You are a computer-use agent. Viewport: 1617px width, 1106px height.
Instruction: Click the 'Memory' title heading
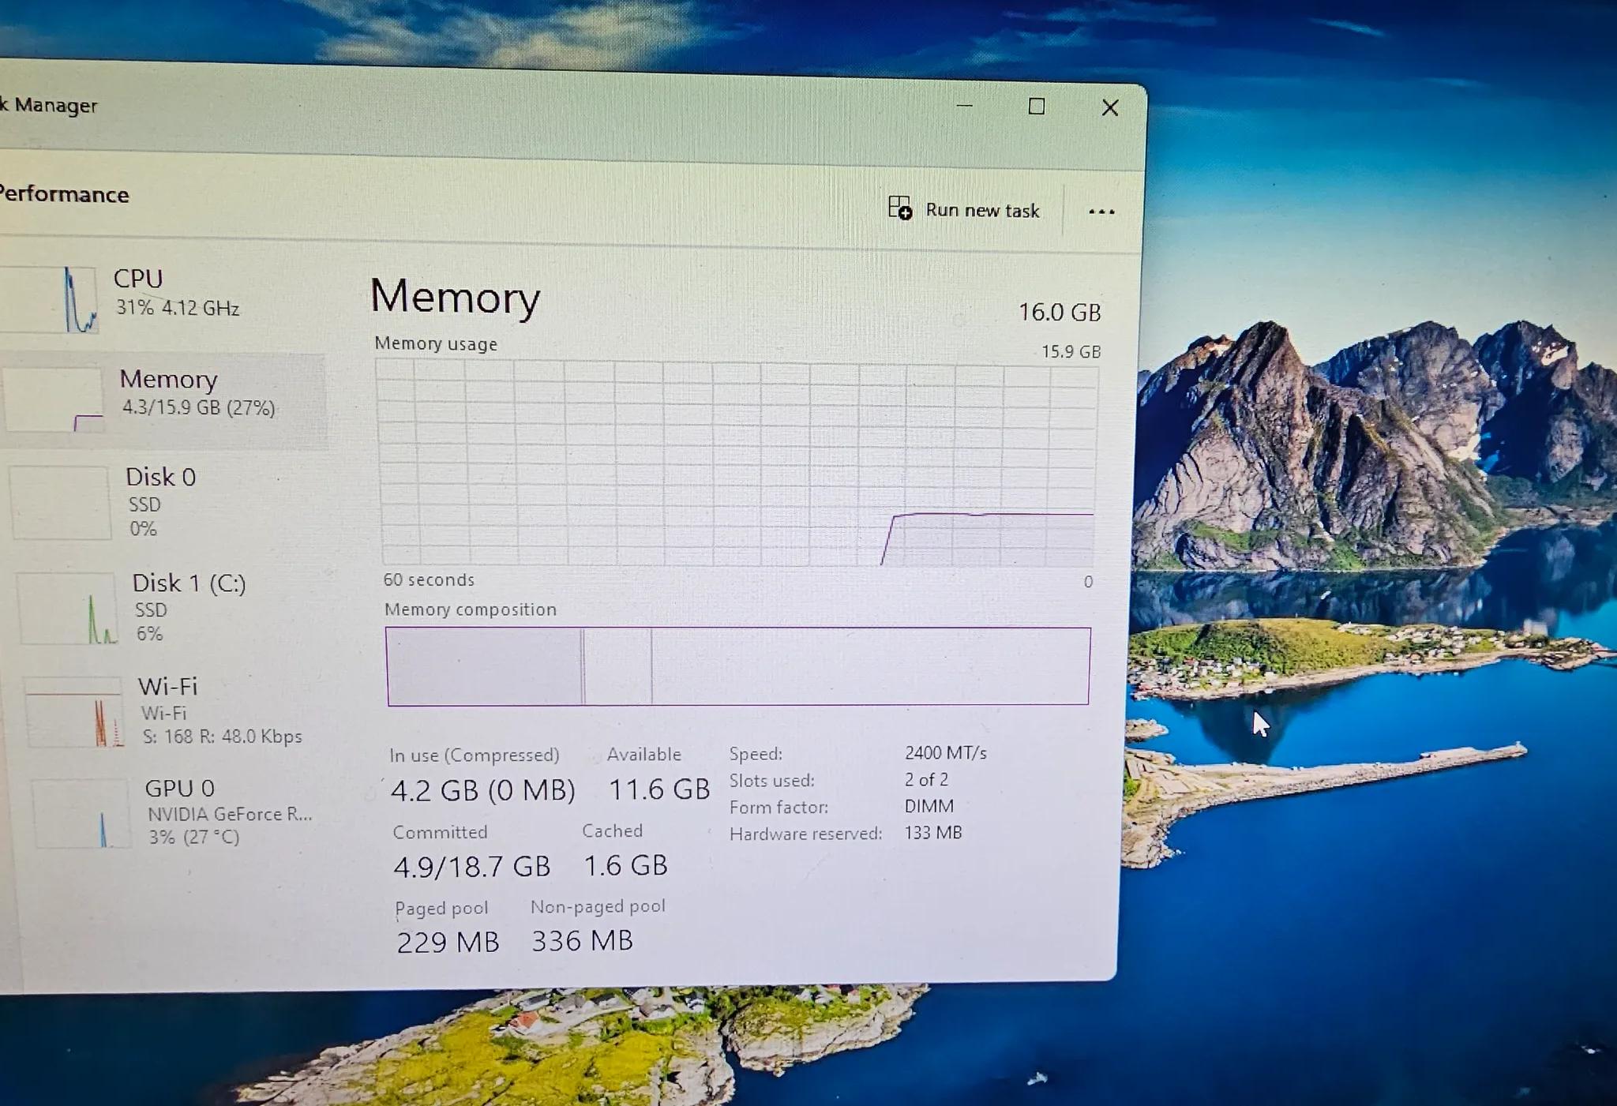point(456,297)
